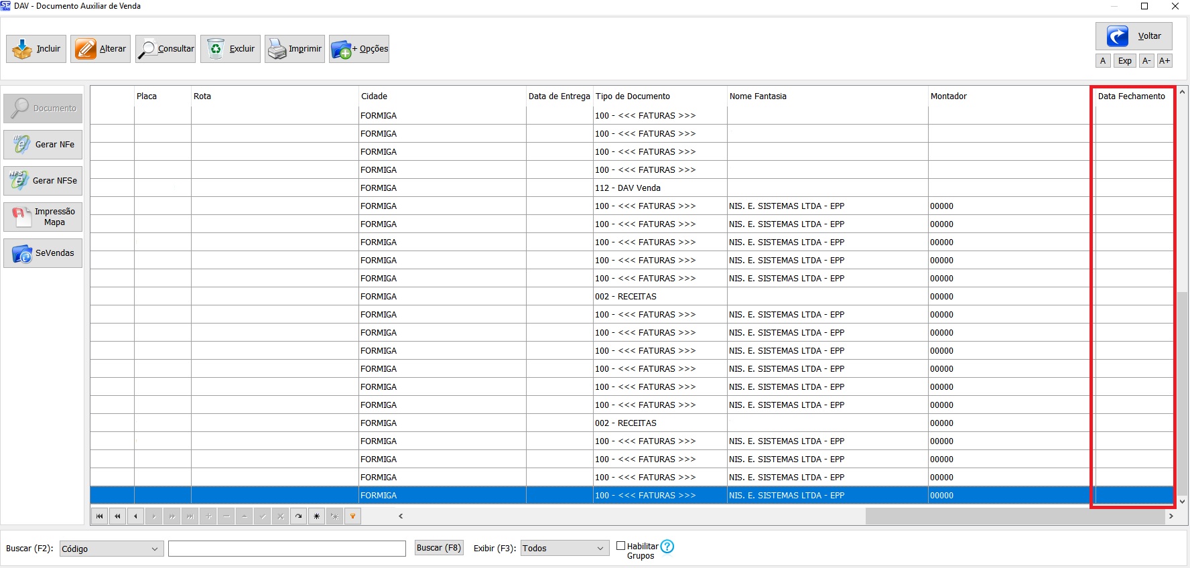Launch the SeVendas sidebar button
This screenshot has height=568, width=1190.
tap(43, 253)
